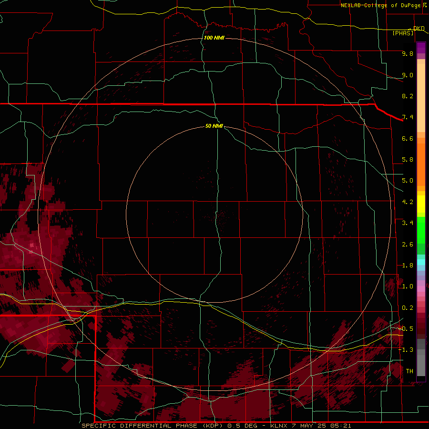Screen dimensions: 429x429
Task: Select the 2.6 value on color scale
Action: (408, 245)
